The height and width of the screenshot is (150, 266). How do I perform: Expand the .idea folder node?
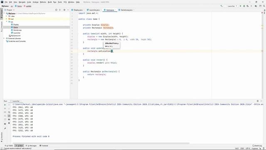coord(7,16)
